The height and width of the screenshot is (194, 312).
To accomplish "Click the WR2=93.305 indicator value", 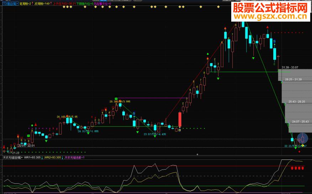I will coord(53,158).
